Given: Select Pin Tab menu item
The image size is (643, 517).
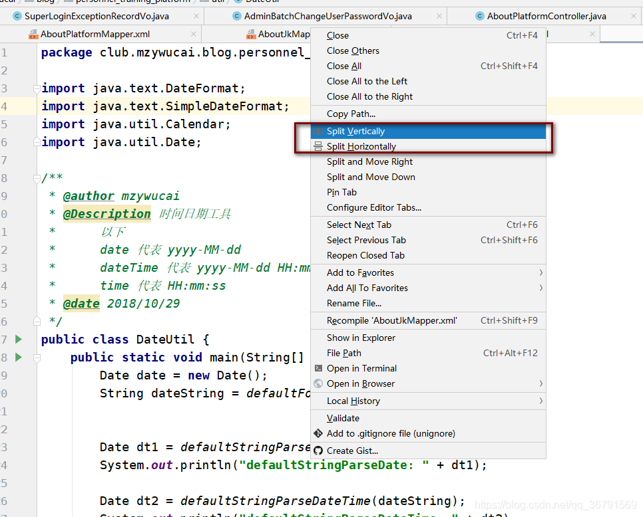Looking at the screenshot, I should click(x=428, y=193).
